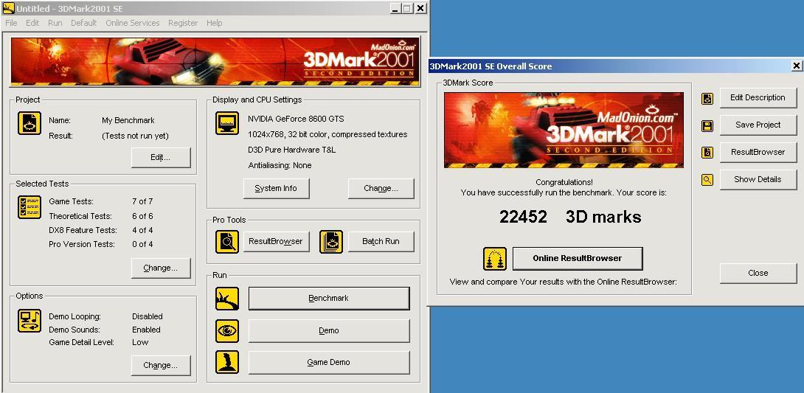Click the Selected Tests checklist icon
This screenshot has width=804, height=393.
(30, 207)
